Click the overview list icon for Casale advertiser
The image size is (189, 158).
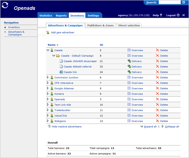pyautogui.click(x=129, y=50)
